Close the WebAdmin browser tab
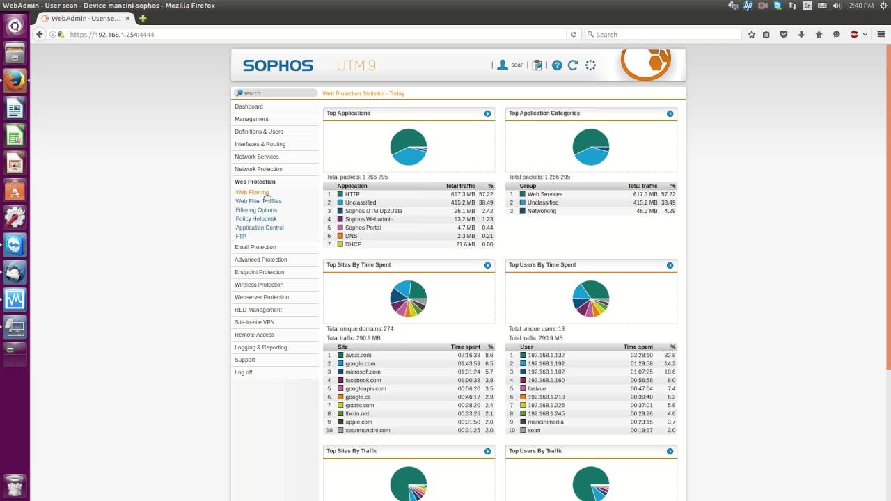This screenshot has width=891, height=501. [x=127, y=19]
